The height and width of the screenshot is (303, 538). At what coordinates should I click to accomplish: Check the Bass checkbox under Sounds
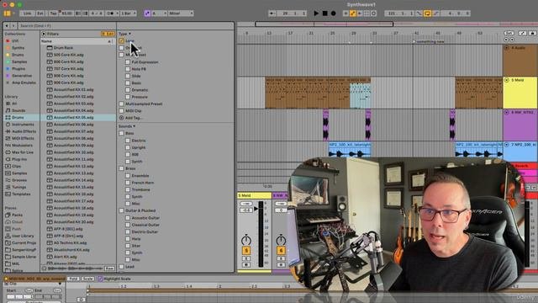(121, 133)
